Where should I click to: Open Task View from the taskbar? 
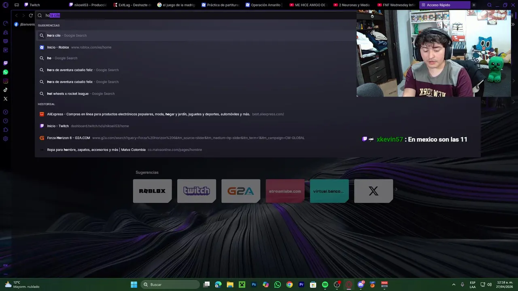coord(206,285)
